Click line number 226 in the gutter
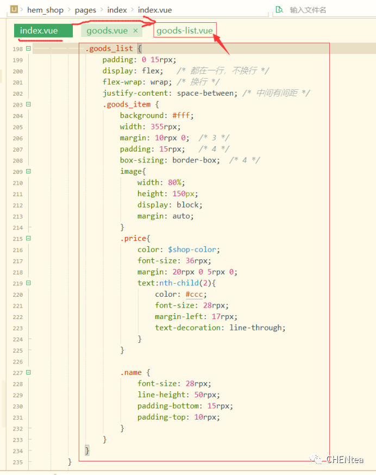Screen dimensions: 376x475 pyautogui.click(x=17, y=361)
